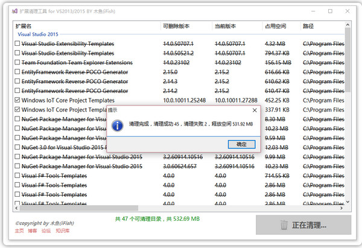
Task: Click the horizontal scrollbar thumb
Action: (78, 208)
